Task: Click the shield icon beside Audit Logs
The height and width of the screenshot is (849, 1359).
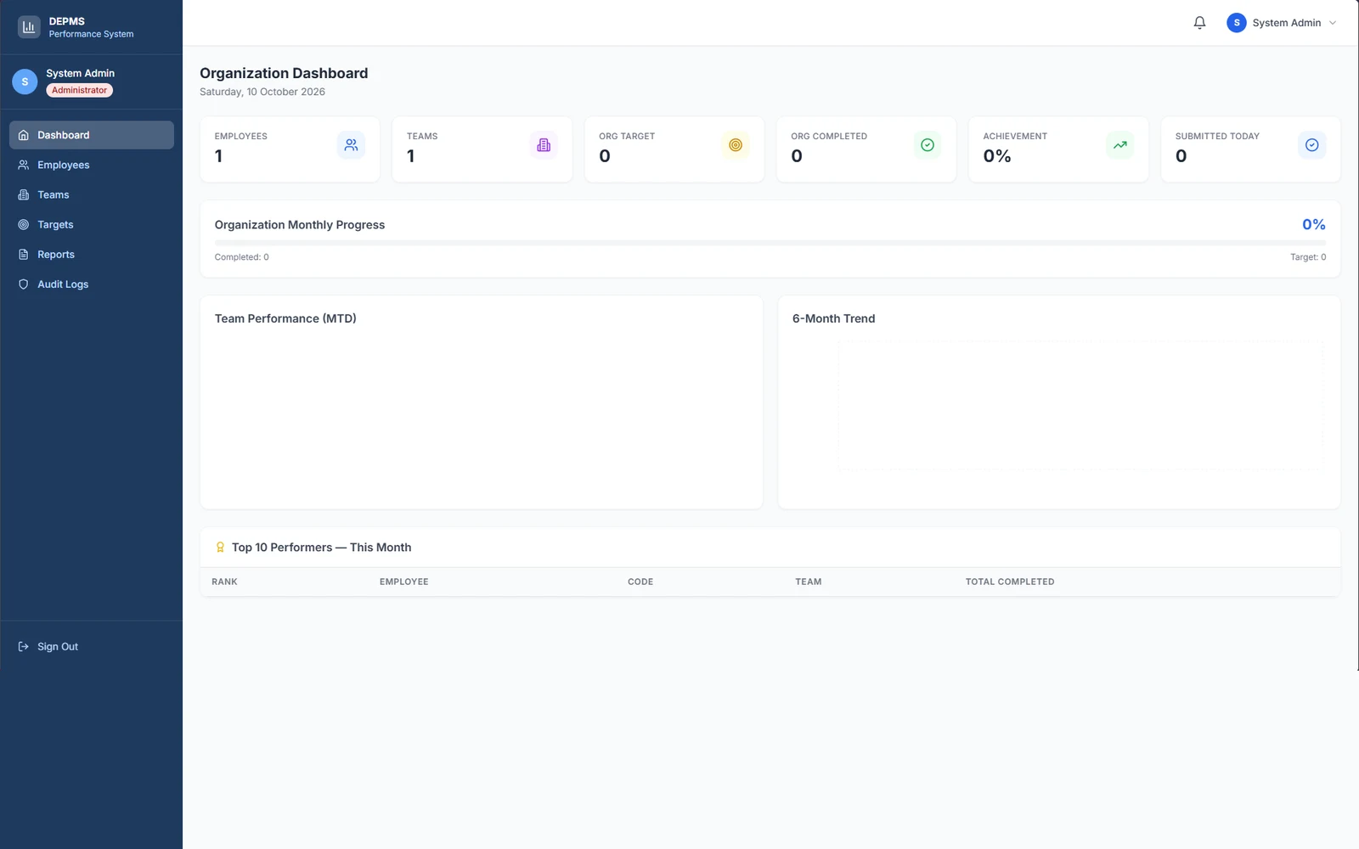Action: [24, 284]
